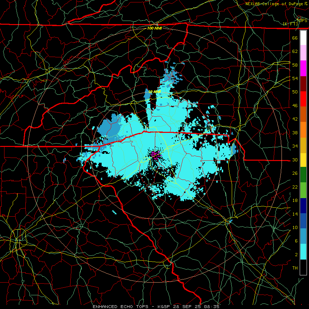Screen dimensions: 309x309
Task: Click the dark orange swatch between 42 and 46
Action: click(x=303, y=114)
